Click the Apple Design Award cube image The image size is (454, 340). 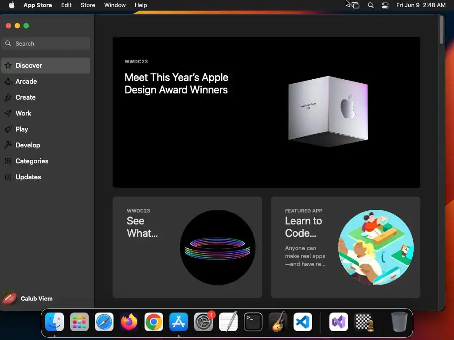(x=328, y=112)
